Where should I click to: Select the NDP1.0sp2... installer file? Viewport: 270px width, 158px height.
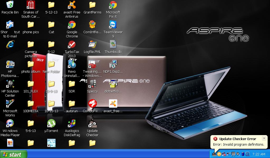[113, 64]
